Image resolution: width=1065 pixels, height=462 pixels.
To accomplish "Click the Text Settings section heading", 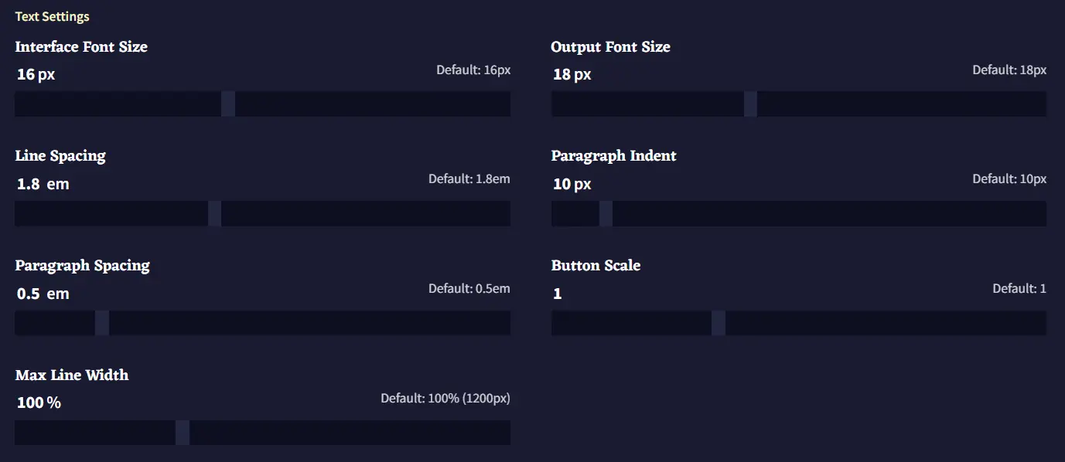I will point(52,17).
